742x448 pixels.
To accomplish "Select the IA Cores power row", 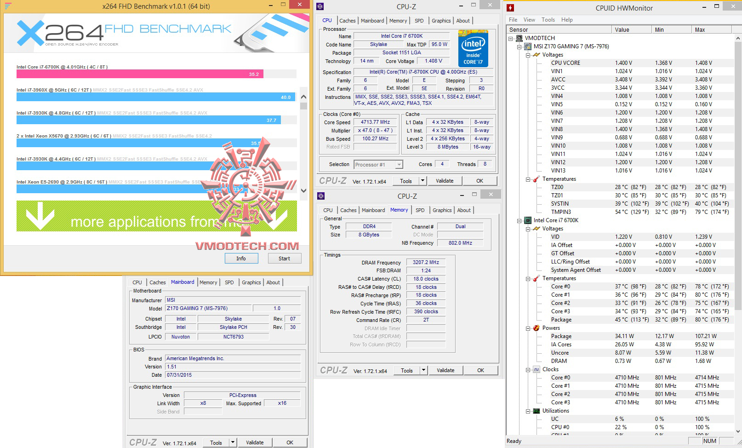I will (x=641, y=345).
